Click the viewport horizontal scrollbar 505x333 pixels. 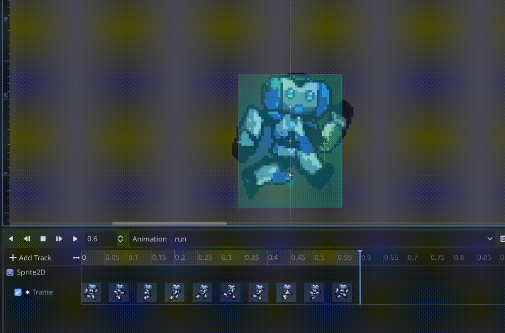click(x=169, y=224)
